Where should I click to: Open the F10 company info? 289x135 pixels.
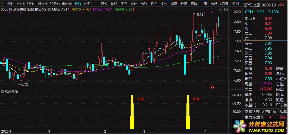point(154,4)
